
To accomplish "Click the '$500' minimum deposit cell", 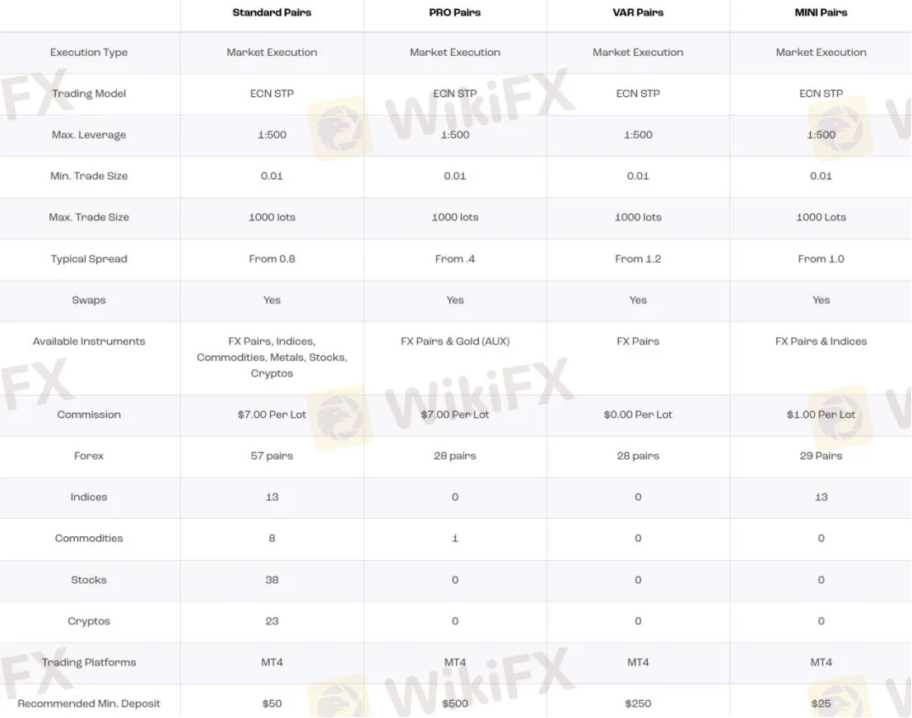I will click(455, 704).
